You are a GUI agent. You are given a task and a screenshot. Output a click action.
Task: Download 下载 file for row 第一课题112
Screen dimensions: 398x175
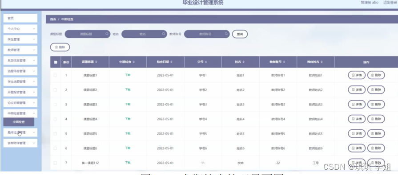click(x=128, y=163)
